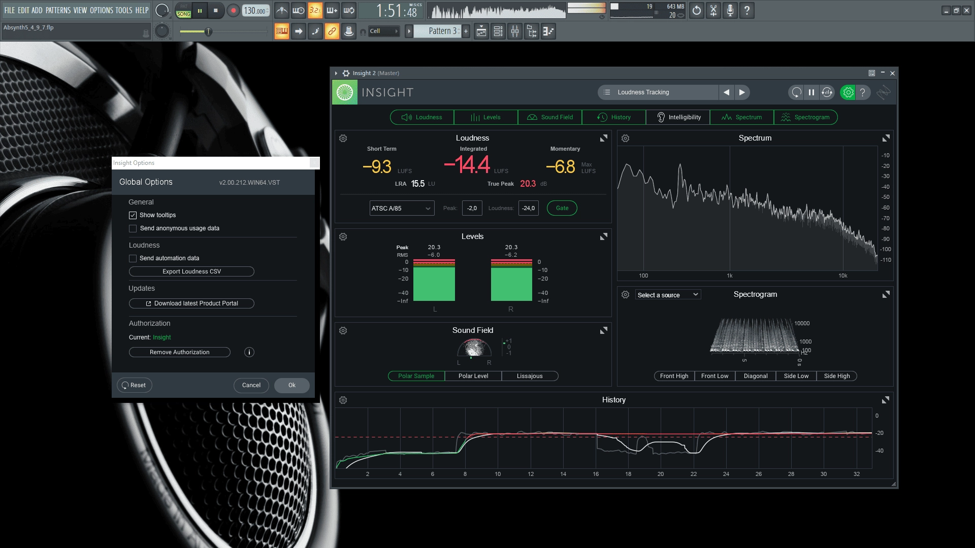
Task: Click the authorization info icon
Action: (x=249, y=352)
